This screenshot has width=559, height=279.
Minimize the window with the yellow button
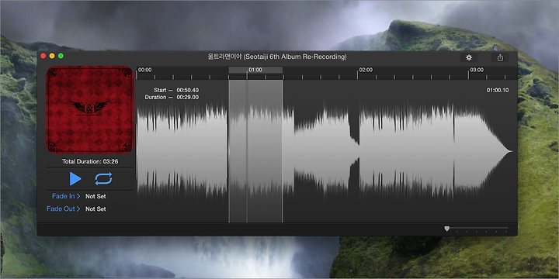[52, 56]
